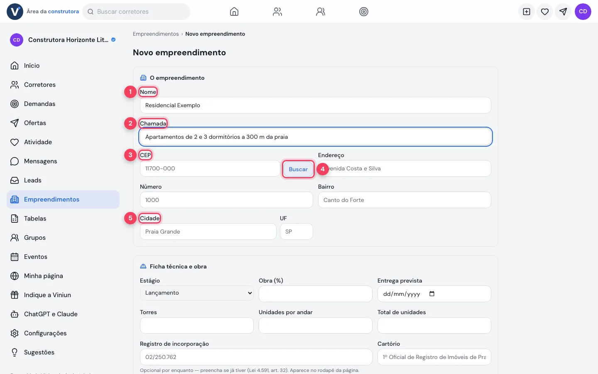The width and height of the screenshot is (598, 374).
Task: Click the calendar icon in Entrega prevista
Action: click(432, 294)
